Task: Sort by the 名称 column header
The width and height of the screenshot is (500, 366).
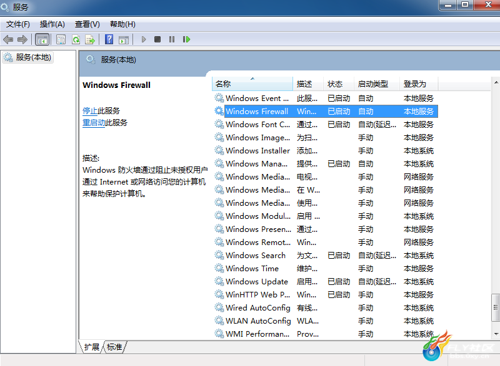Action: [x=252, y=84]
